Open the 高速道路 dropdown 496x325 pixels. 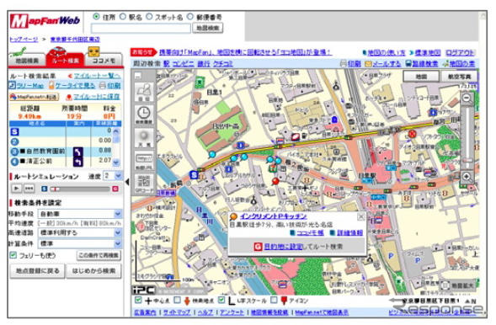click(x=80, y=233)
